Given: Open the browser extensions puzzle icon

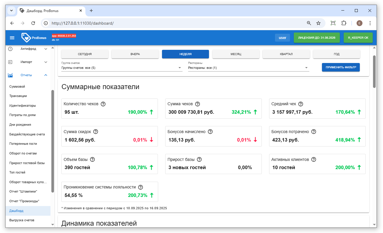Looking at the screenshot, I should [344, 23].
